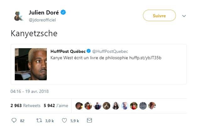
Task: Open the long-dark-haired woman liker avatar
Action: [x=115, y=106]
